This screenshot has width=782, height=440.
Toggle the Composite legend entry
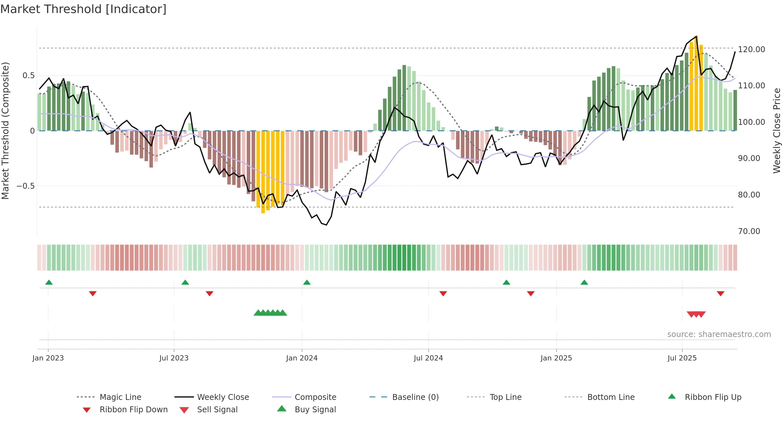coord(304,397)
